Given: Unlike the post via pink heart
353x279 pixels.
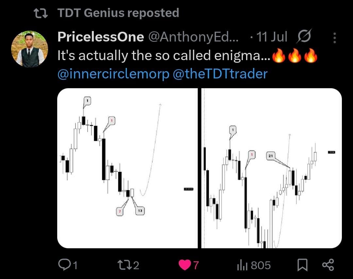Looking at the screenshot, I should point(185,265).
